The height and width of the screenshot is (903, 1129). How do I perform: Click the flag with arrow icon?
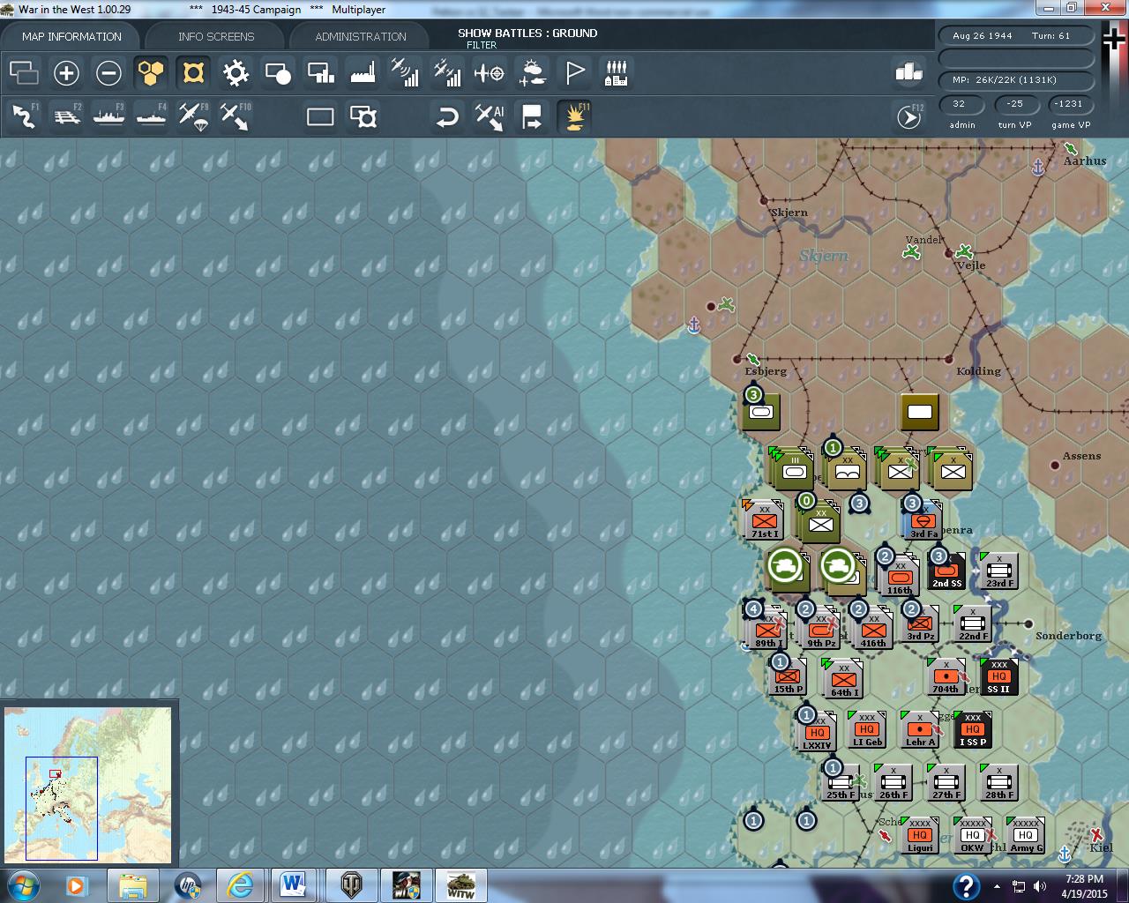point(532,116)
